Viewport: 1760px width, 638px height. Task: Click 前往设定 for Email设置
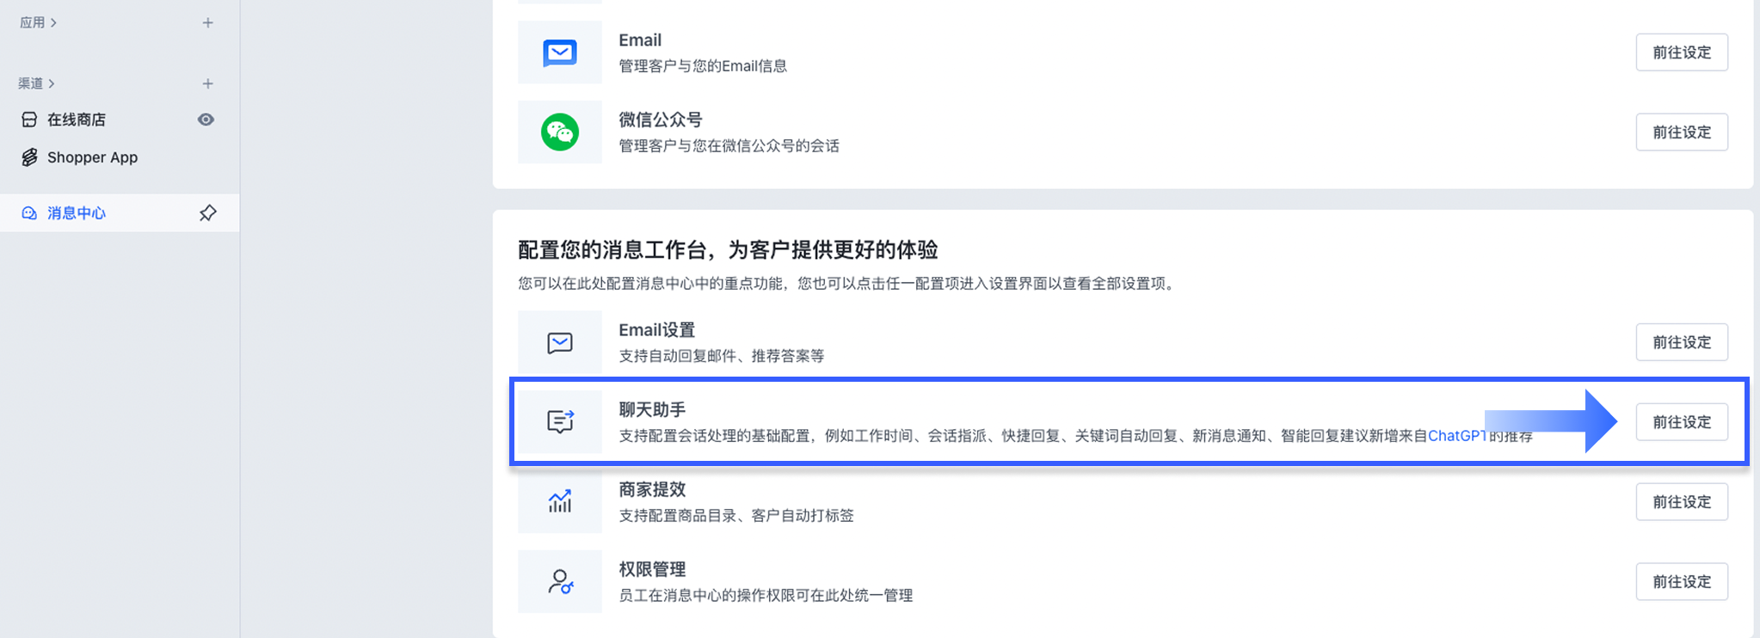1682,342
